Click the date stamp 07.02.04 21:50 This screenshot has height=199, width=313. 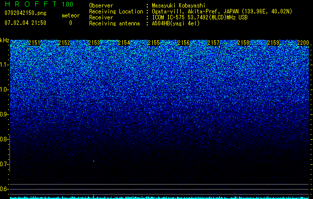pos(25,23)
